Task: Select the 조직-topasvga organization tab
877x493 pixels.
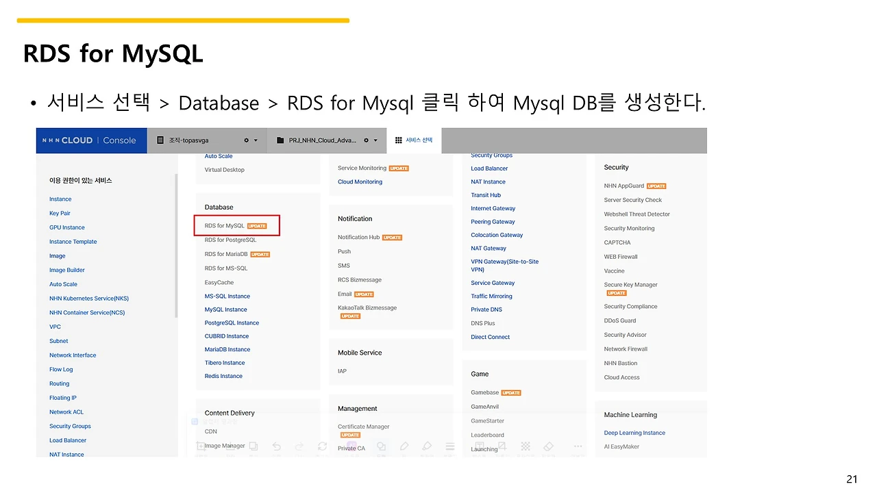Action: (207, 140)
